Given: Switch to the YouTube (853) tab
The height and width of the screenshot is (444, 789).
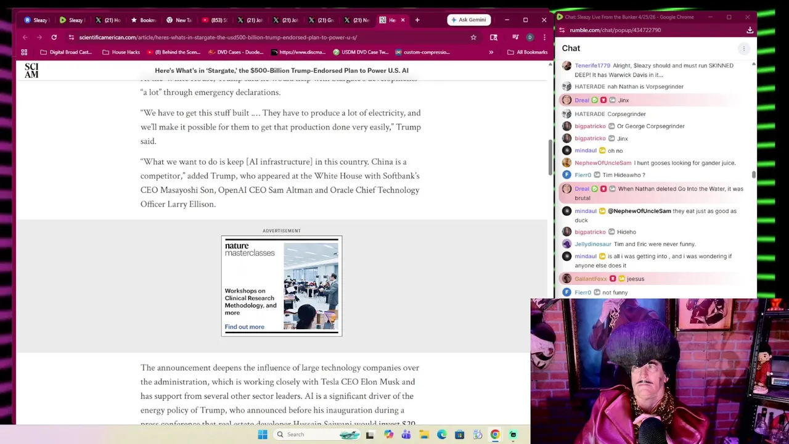Looking at the screenshot, I should point(215,20).
